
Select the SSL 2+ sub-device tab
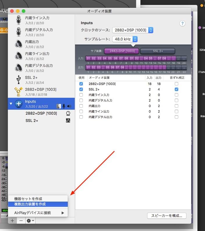[x=158, y=51]
